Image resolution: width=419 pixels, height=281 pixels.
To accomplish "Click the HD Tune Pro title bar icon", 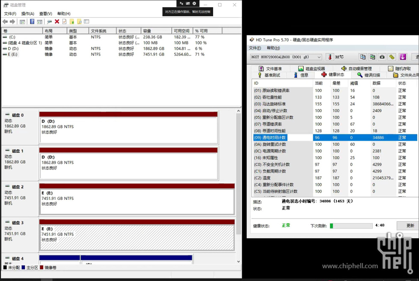I will point(252,40).
